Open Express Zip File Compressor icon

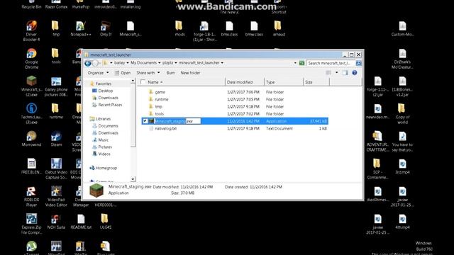31,224
